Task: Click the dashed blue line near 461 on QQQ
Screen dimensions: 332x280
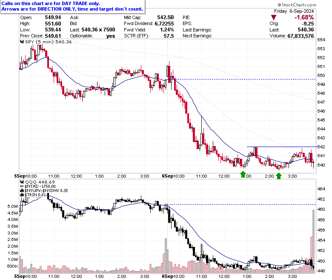Action: (x=242, y=204)
